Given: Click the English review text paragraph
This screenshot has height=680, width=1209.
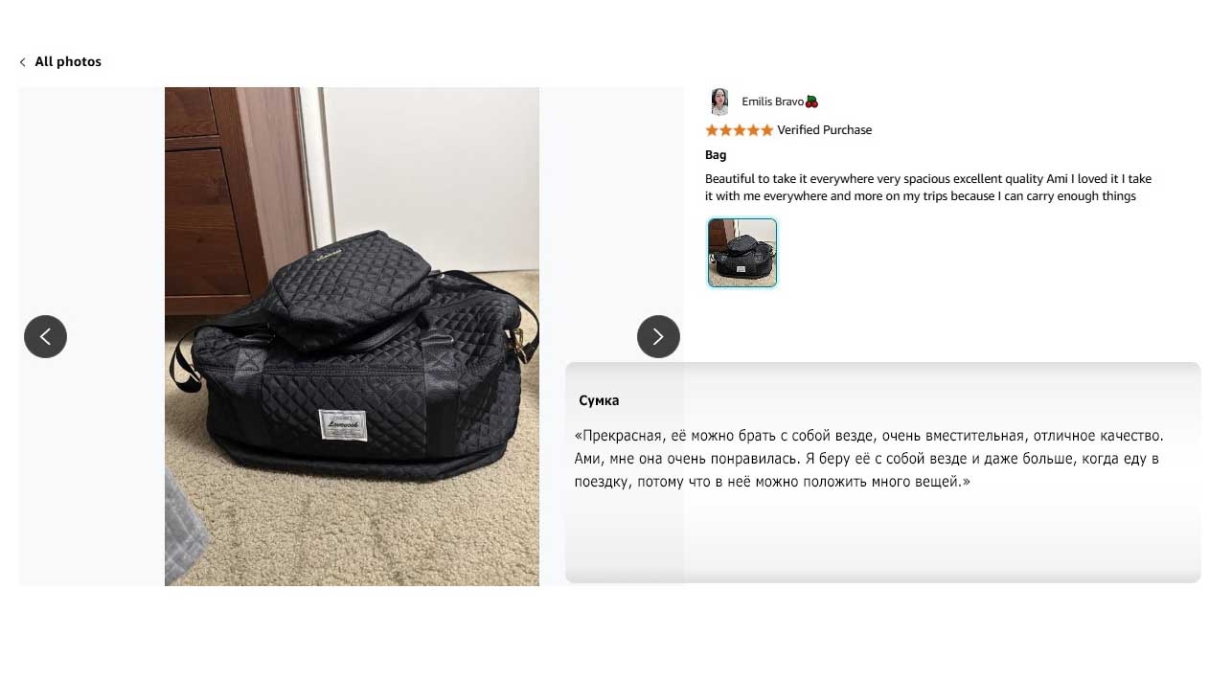Looking at the screenshot, I should 928,188.
